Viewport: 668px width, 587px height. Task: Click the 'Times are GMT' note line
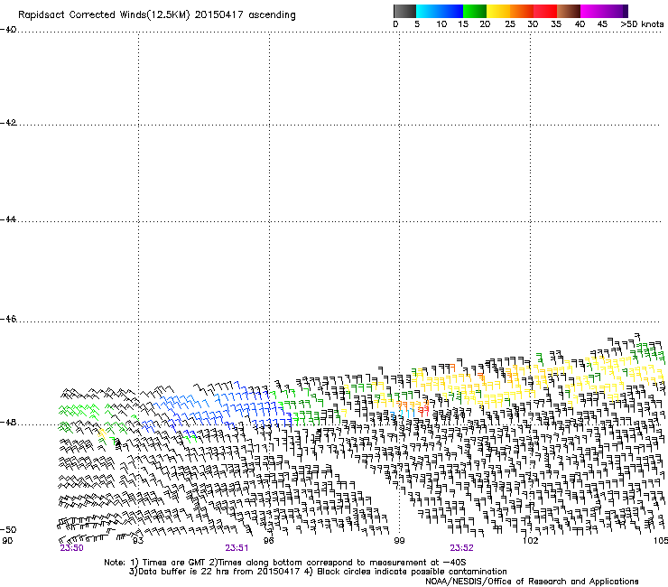tap(285, 563)
